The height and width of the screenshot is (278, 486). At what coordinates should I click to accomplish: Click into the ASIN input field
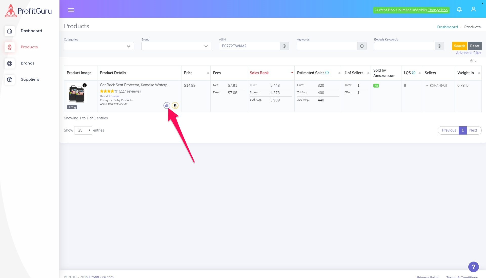point(249,46)
